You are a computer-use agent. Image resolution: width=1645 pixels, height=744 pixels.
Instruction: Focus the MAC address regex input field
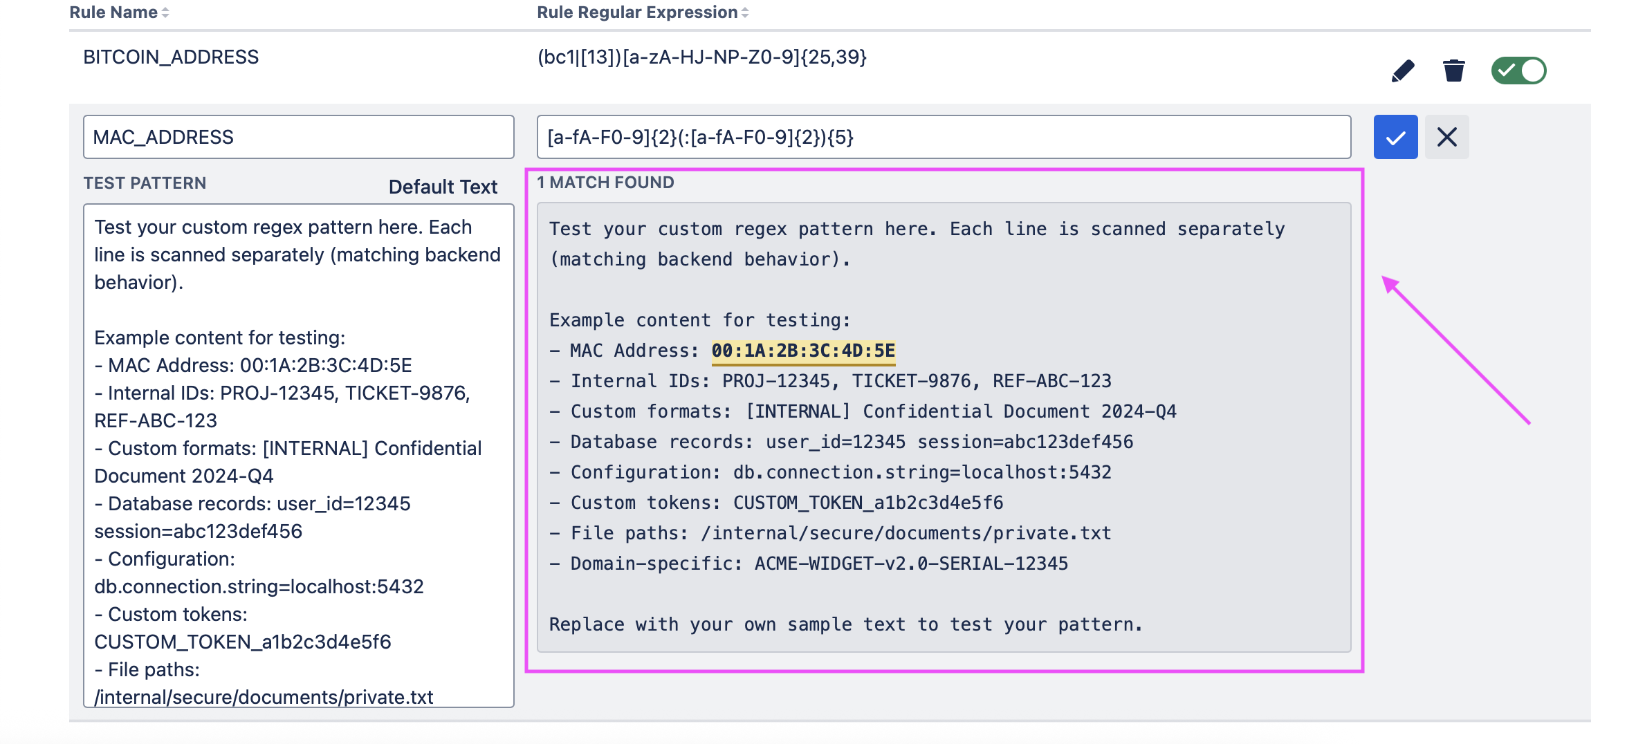(944, 137)
